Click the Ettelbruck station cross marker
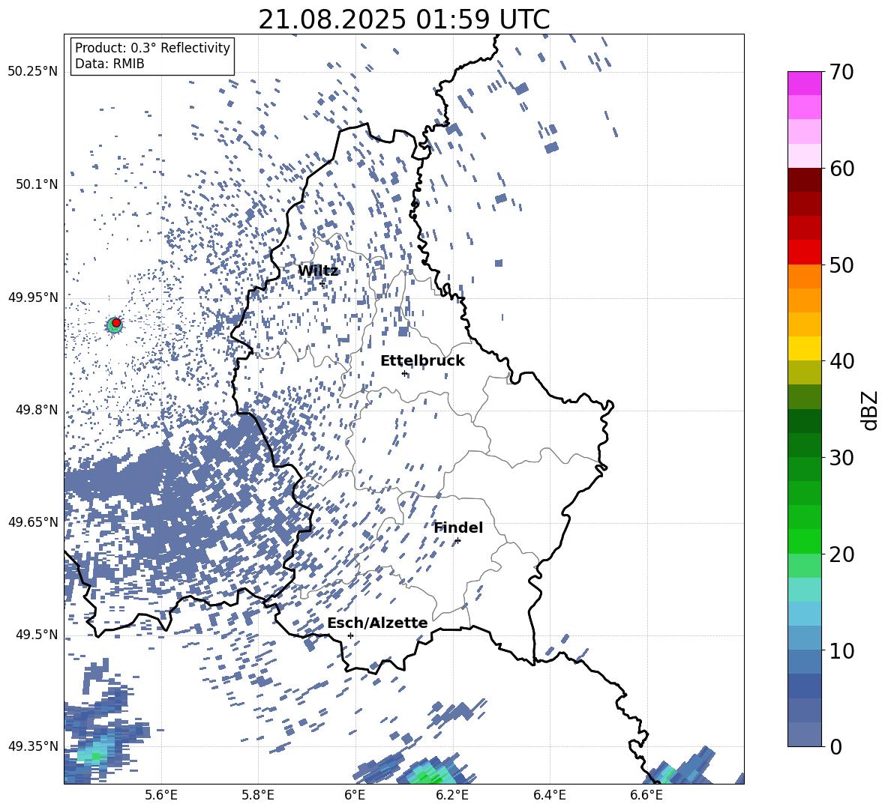The width and height of the screenshot is (888, 810). coord(404,373)
